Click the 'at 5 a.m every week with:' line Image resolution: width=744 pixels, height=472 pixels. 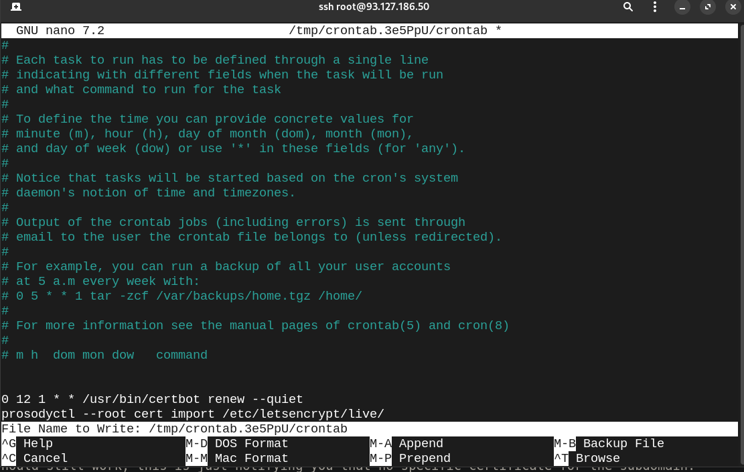(100, 281)
